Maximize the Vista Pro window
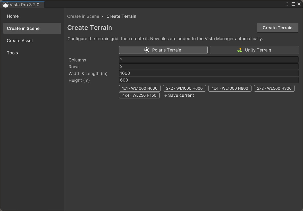This screenshot has height=211, width=303. [293, 4]
